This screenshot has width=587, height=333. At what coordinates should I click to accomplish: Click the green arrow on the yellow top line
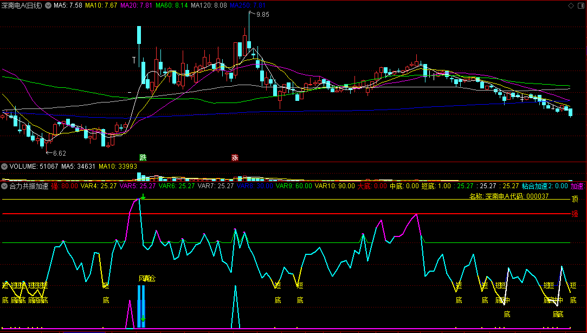[x=143, y=197]
